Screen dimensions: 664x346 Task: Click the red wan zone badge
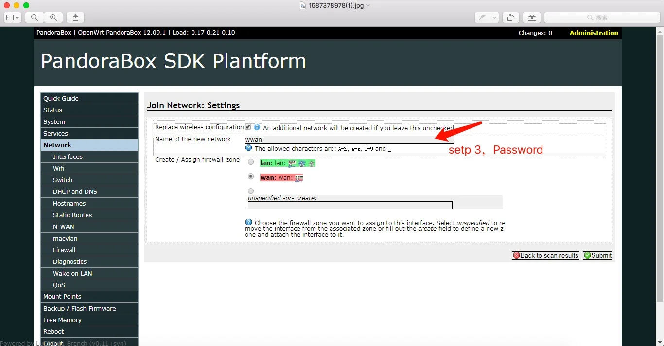click(x=281, y=178)
